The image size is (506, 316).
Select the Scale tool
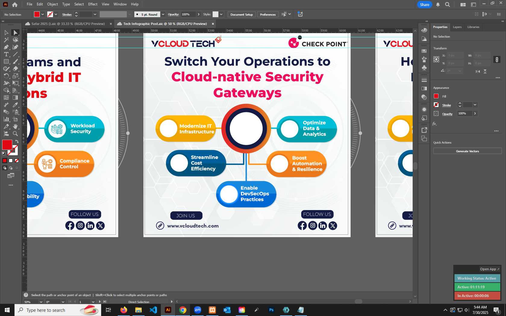tap(15, 76)
